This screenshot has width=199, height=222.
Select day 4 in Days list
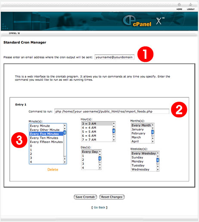click(90, 168)
